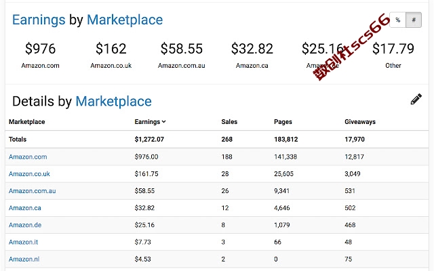This screenshot has height=271, width=434.
Task: Open the Amazon.it marketplace link
Action: [x=23, y=243]
